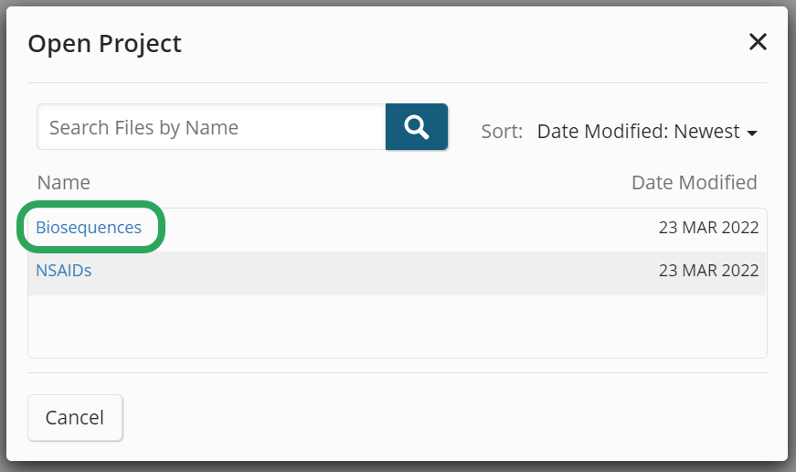Click the Date Modified column header
796x472 pixels.
tap(694, 182)
